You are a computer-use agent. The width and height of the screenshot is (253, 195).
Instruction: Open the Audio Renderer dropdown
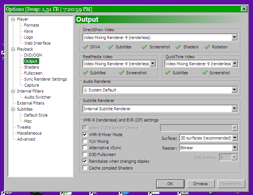234,90
